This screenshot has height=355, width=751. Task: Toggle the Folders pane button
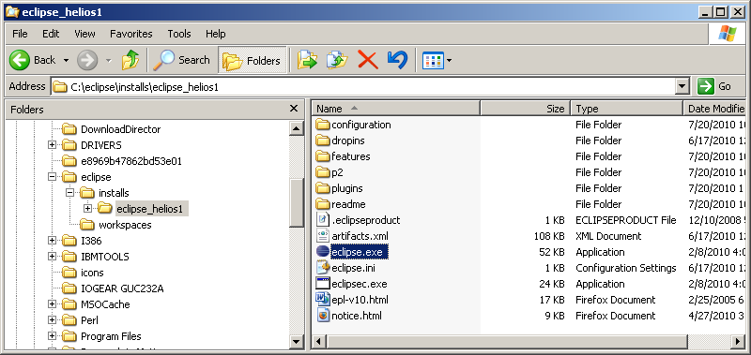coord(253,60)
